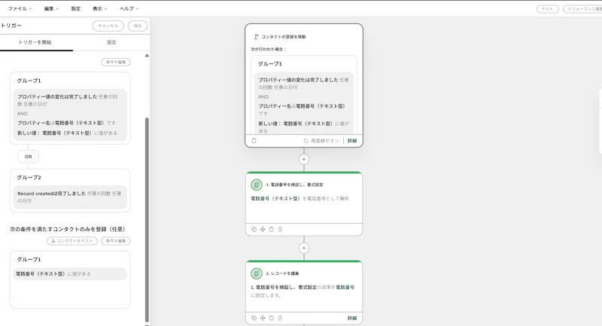Click コンタクトをテスト button

[72, 241]
